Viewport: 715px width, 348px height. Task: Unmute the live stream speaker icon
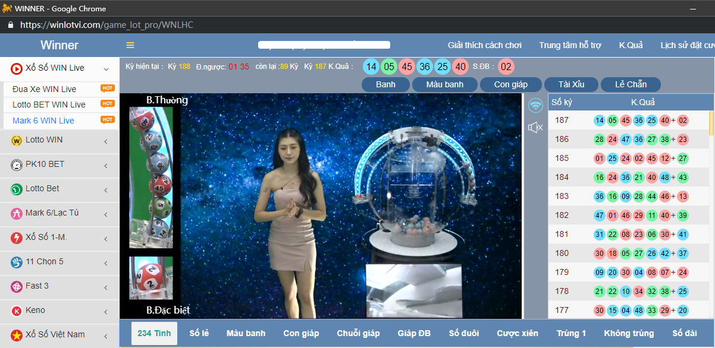(x=535, y=127)
